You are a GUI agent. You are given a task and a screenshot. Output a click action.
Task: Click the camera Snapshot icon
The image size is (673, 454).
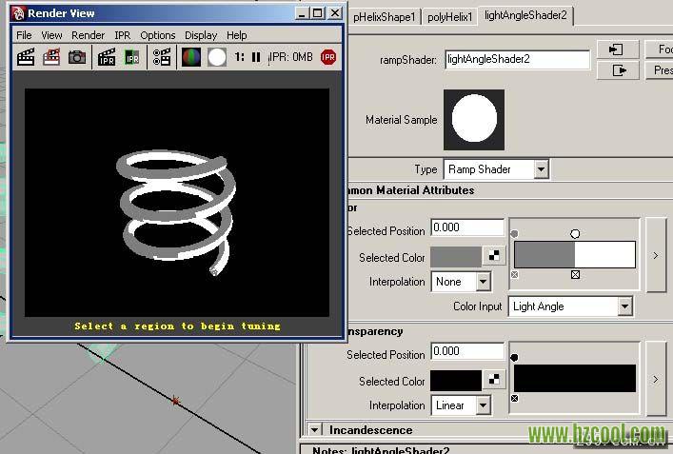(x=77, y=57)
